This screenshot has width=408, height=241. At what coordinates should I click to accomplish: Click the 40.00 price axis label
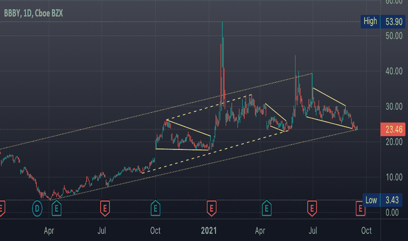pyautogui.click(x=394, y=71)
